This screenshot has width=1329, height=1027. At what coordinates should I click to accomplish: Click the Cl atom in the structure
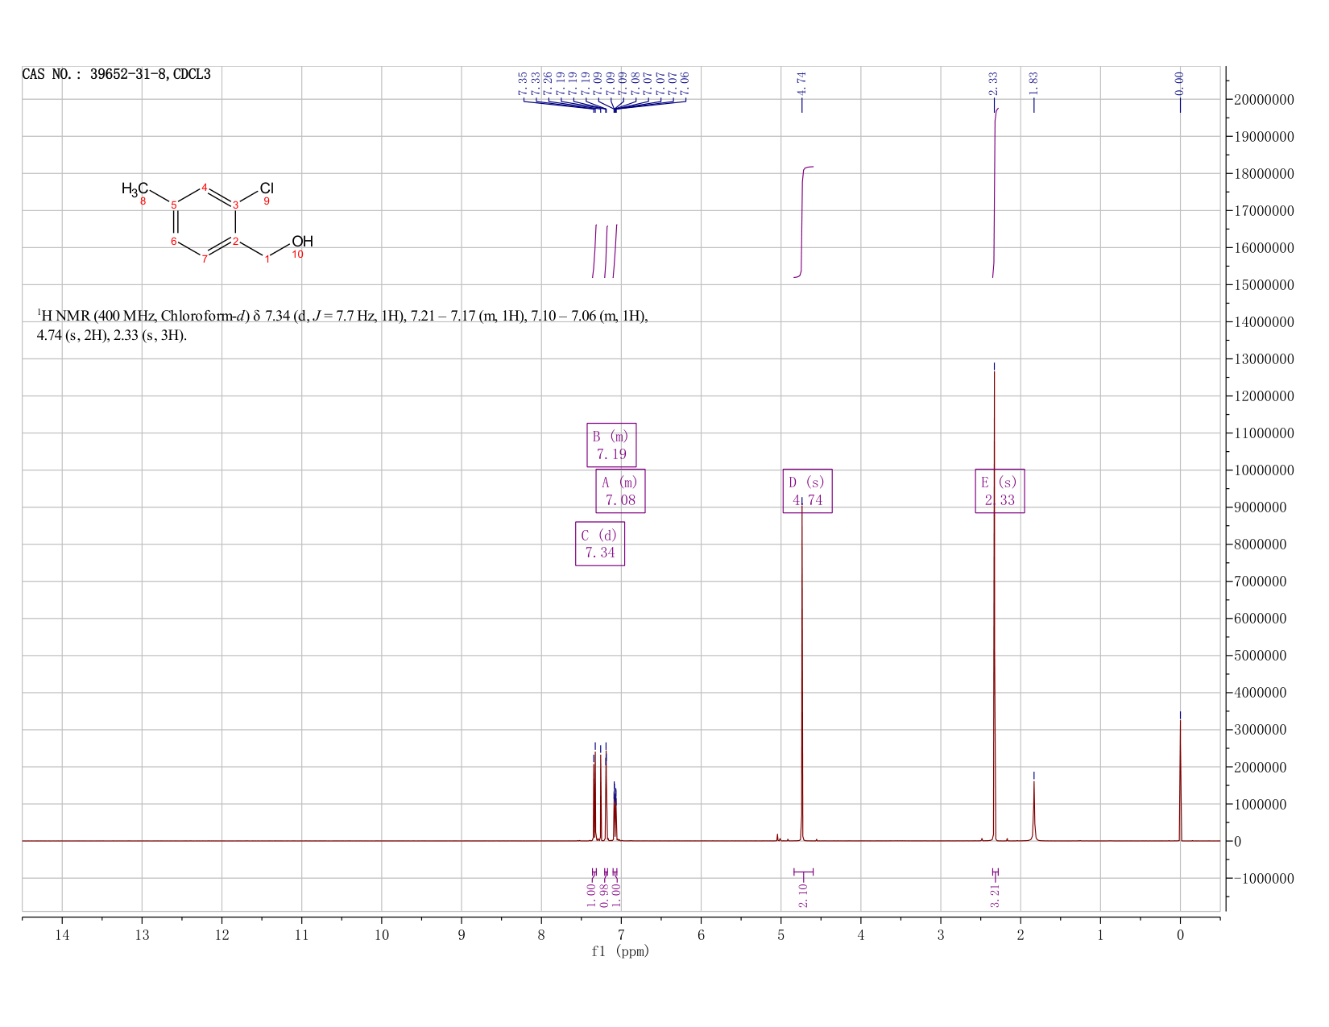(x=267, y=188)
